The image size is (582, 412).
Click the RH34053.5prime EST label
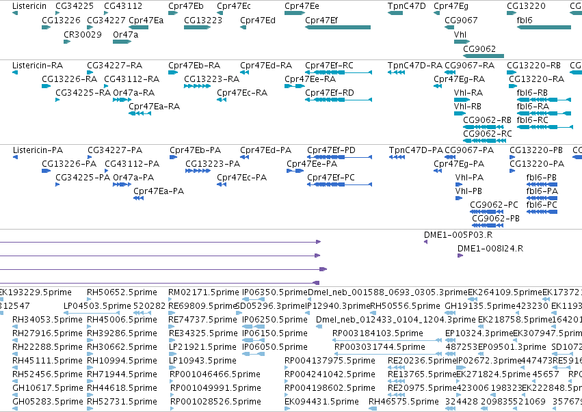[x=47, y=320]
